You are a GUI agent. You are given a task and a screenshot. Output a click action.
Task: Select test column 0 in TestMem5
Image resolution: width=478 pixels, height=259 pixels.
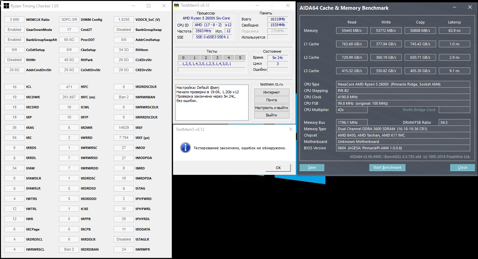point(183,58)
